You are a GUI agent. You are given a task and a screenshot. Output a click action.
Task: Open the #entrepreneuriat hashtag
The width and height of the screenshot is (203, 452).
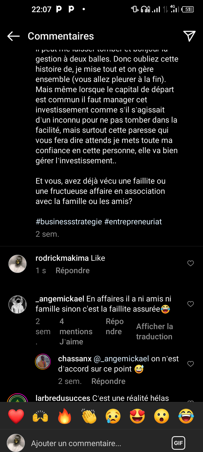(133, 222)
